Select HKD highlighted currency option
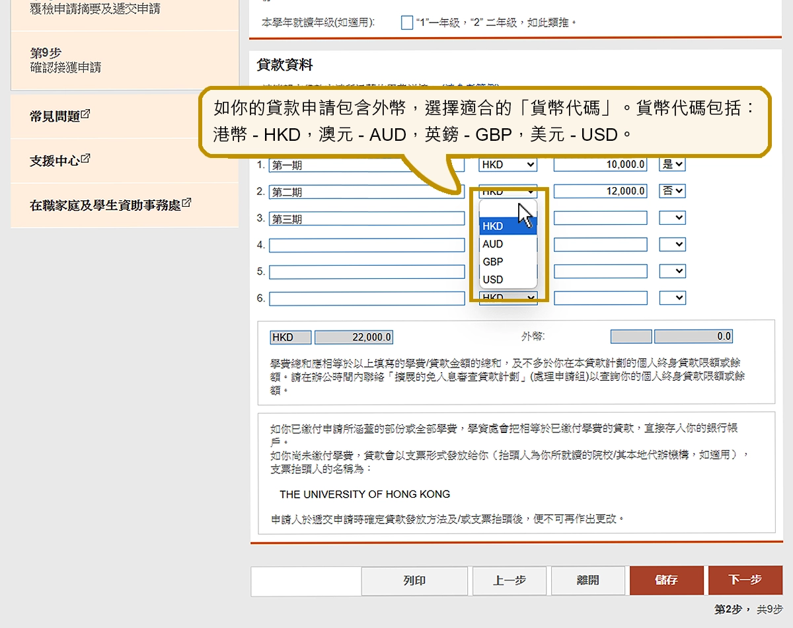 click(x=493, y=226)
